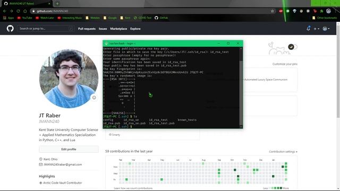Open the Apps grid shortcut

[8, 18]
